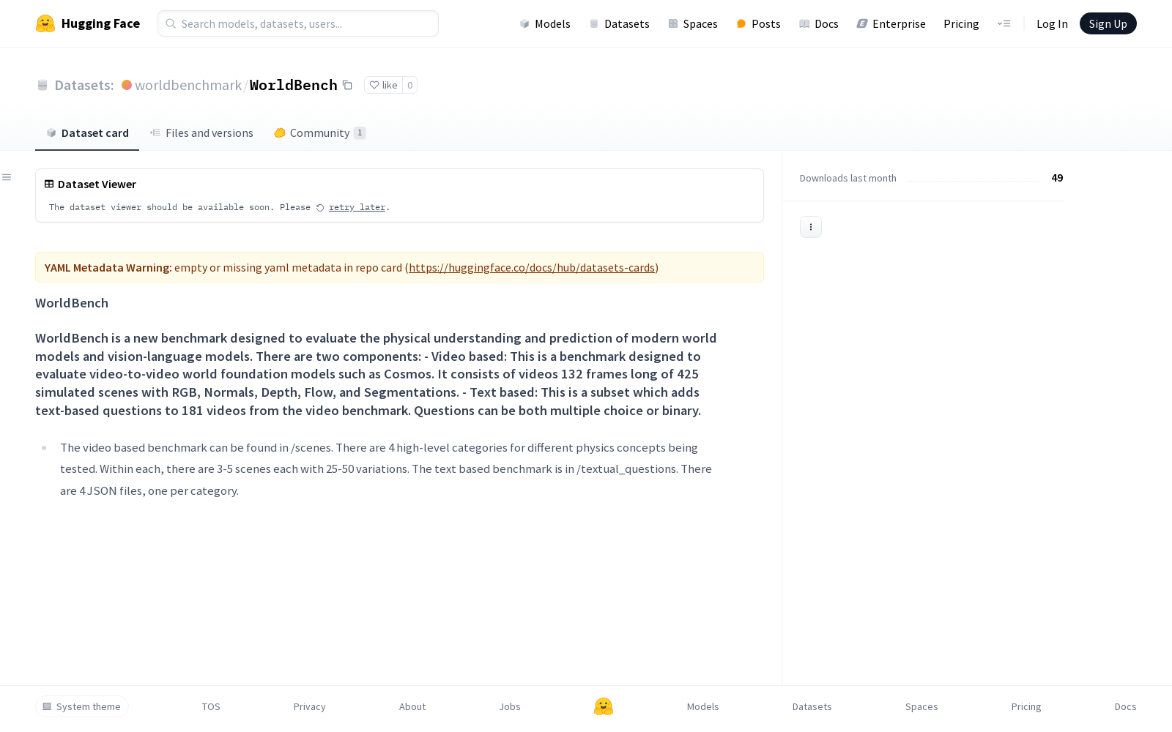Click the Dataset Viewer heading text
This screenshot has width=1172, height=732.
[x=97, y=184]
